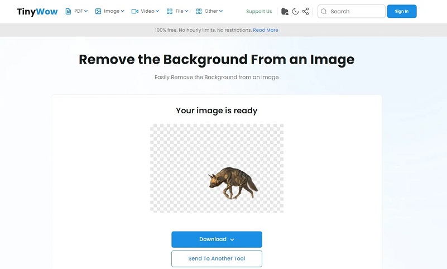This screenshot has width=447, height=269.
Task: Focus the Search input field
Action: [351, 11]
